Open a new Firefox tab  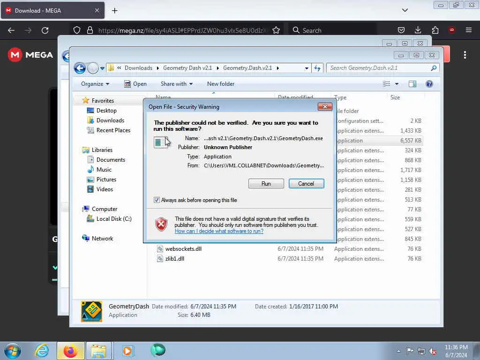pyautogui.click(x=114, y=11)
